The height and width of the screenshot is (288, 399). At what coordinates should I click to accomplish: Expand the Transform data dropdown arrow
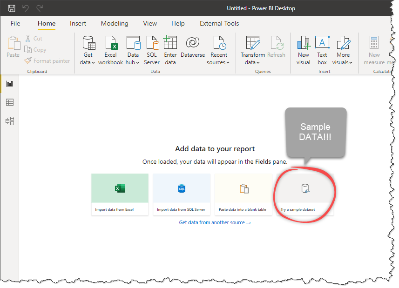tap(258, 63)
